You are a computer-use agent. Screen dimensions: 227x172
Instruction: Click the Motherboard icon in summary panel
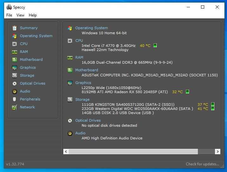click(x=70, y=70)
